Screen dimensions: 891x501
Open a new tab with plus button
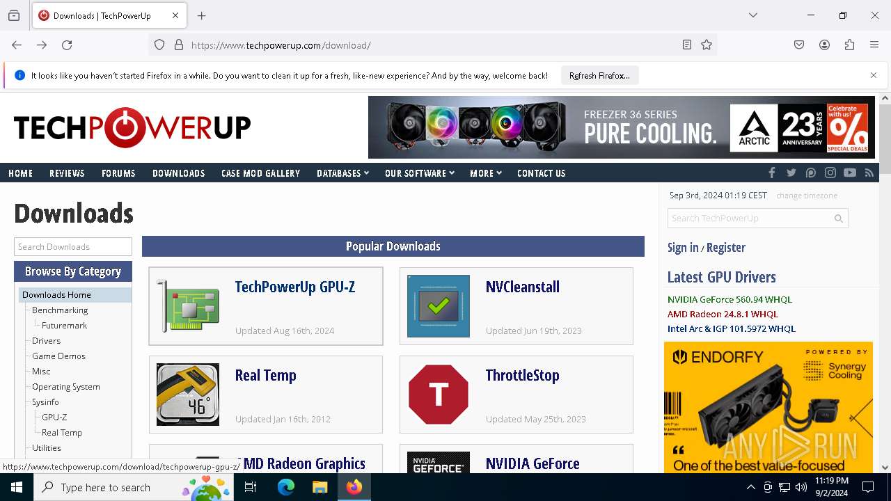(202, 15)
